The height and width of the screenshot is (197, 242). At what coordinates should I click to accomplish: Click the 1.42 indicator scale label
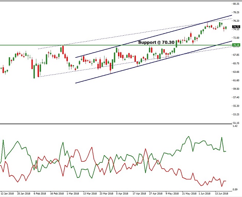[235, 126]
